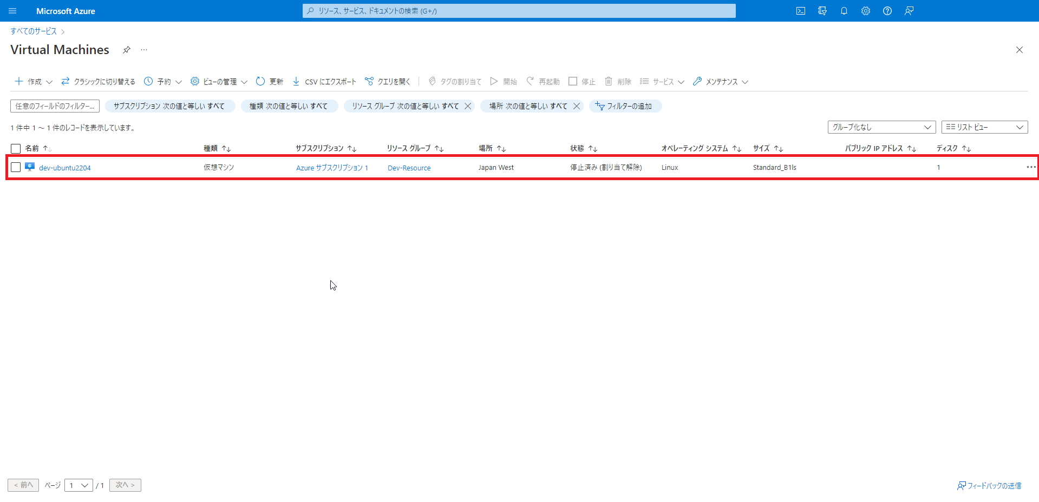Open the グループ化なし dropdown
The width and height of the screenshot is (1039, 502).
tap(881, 127)
